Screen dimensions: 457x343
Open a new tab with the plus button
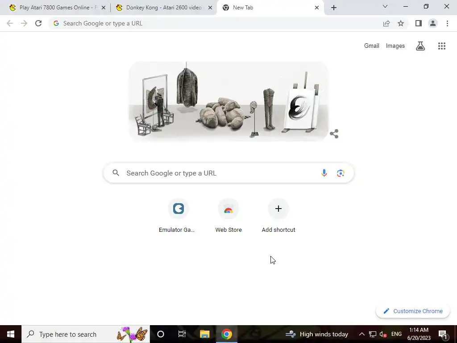pos(334,8)
